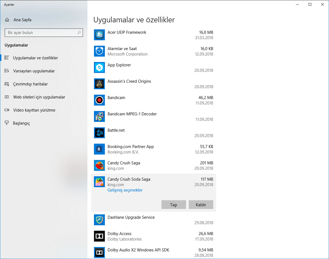Select the App Explorer entry name
The height and width of the screenshot is (259, 329).
point(119,65)
